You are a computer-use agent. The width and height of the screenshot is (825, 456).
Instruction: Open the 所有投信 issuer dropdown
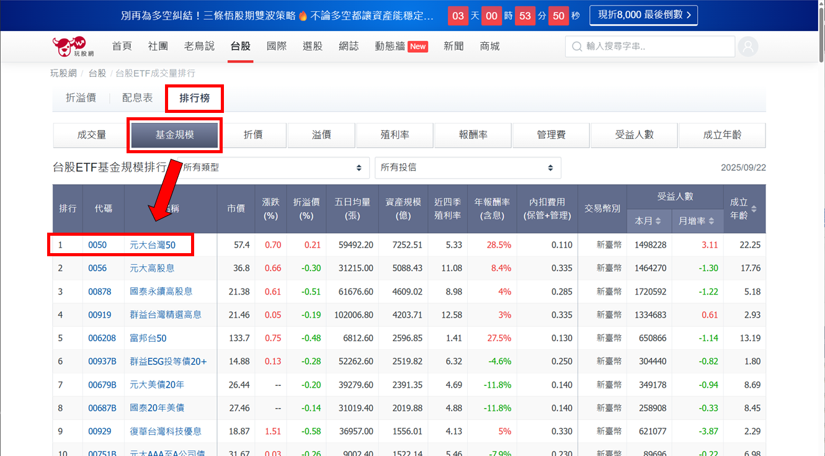(467, 168)
